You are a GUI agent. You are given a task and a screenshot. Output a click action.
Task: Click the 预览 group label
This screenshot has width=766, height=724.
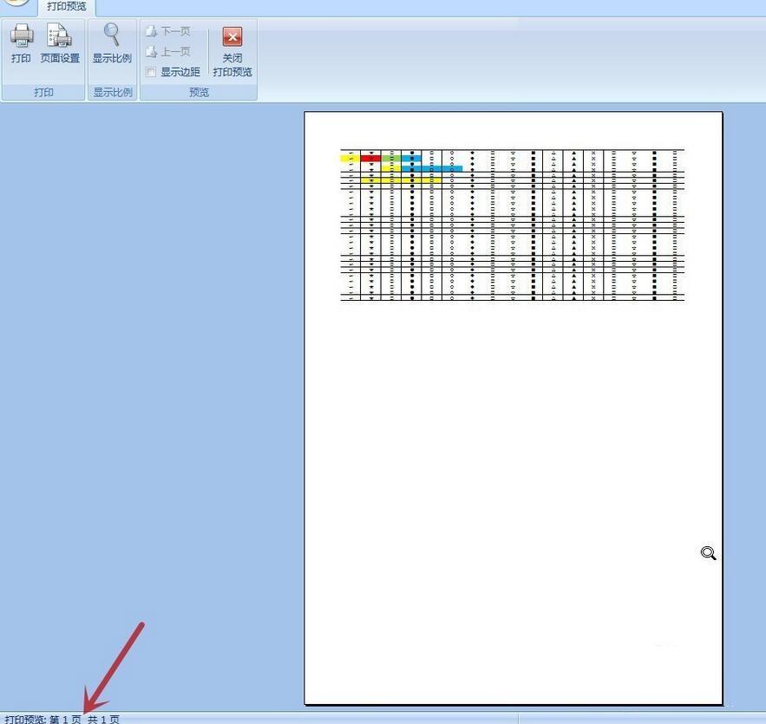click(x=199, y=92)
